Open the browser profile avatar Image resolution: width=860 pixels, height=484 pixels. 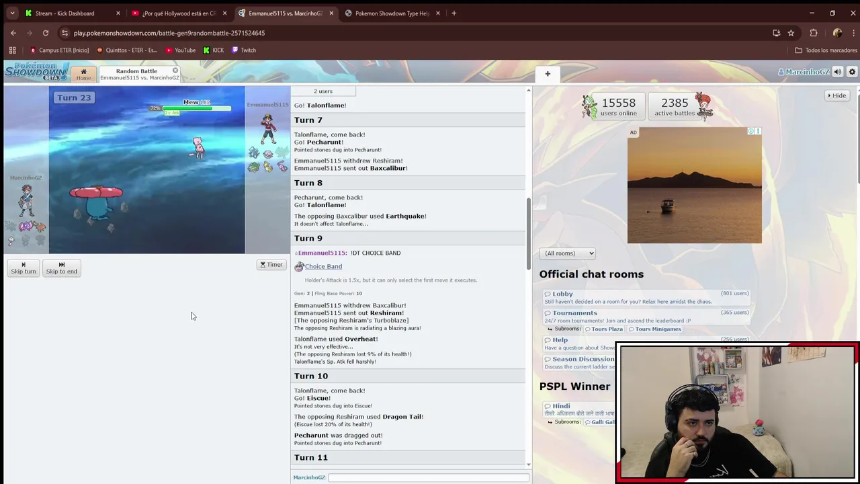[837, 33]
